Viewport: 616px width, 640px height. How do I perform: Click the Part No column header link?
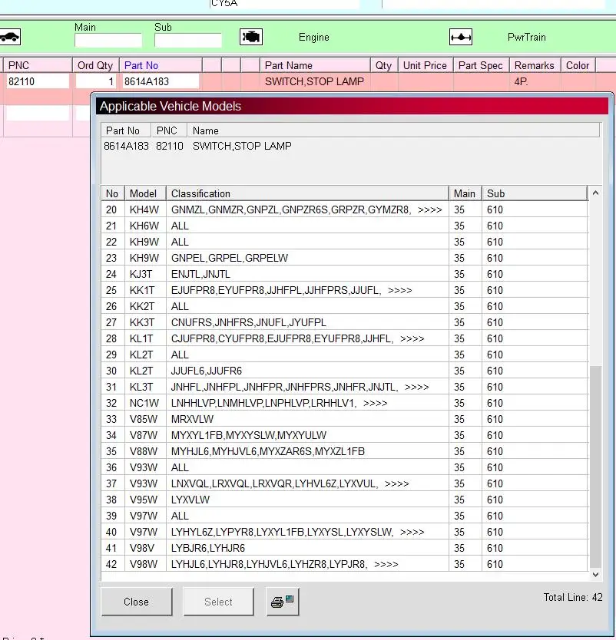coord(141,65)
